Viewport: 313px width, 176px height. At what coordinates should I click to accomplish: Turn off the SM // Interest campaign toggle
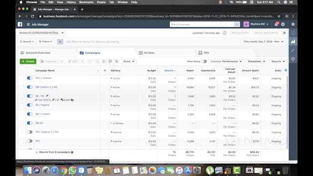(x=29, y=114)
